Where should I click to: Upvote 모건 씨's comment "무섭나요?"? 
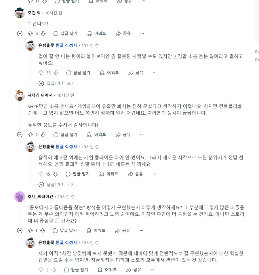tap(30, 34)
